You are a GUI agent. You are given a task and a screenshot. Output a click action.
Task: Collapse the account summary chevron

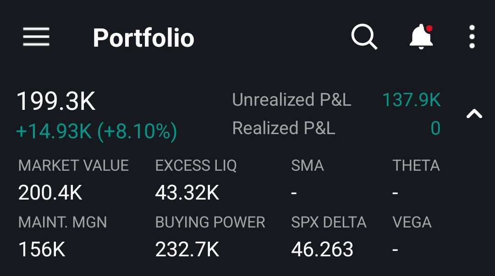474,114
